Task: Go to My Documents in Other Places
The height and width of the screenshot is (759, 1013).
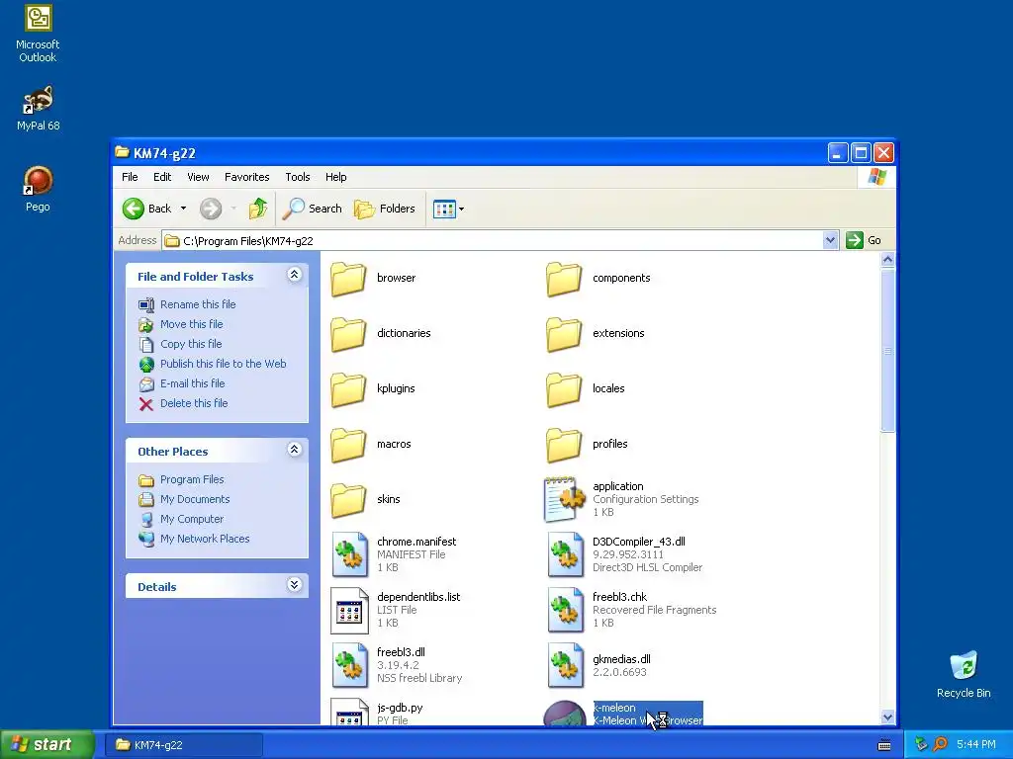Action: 195,499
